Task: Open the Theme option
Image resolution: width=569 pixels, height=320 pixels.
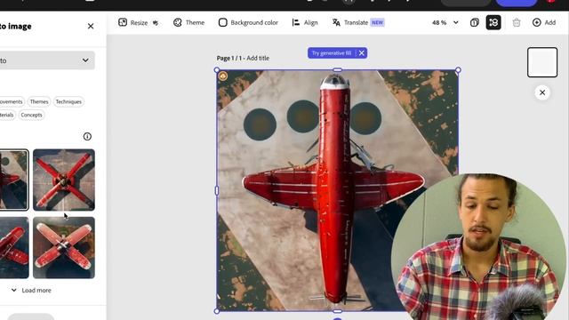Action: pos(188,22)
